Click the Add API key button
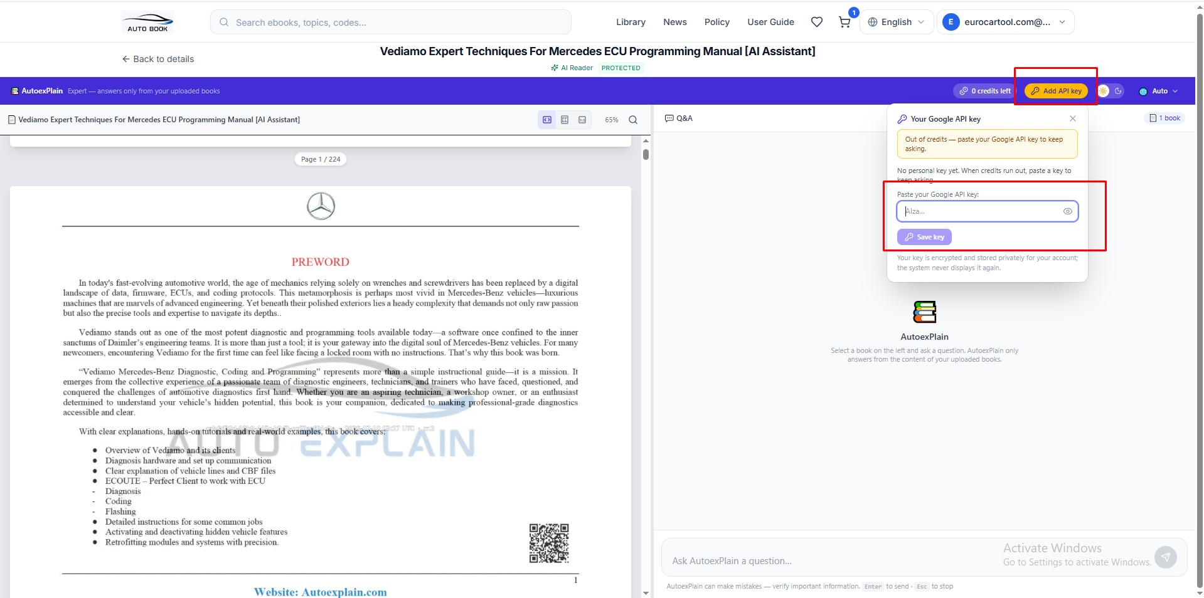This screenshot has width=1204, height=598. click(x=1056, y=91)
